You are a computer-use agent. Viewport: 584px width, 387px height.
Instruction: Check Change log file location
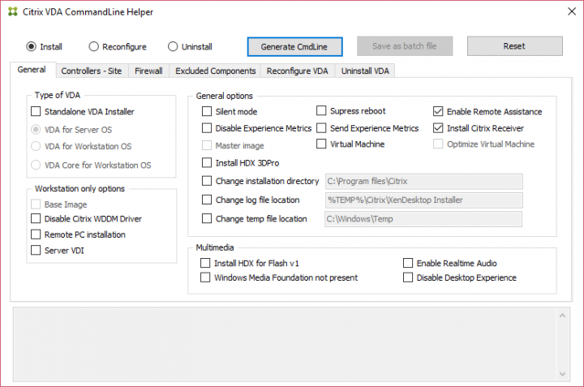[207, 200]
